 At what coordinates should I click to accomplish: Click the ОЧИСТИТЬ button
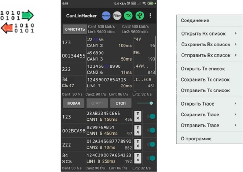[x=75, y=29]
